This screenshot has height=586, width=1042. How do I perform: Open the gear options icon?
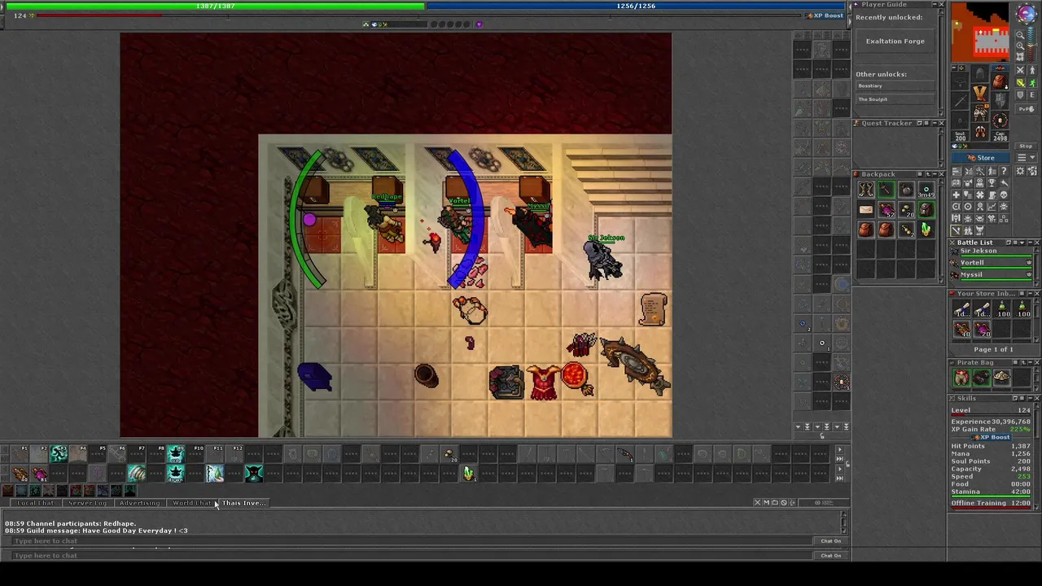(x=1020, y=171)
